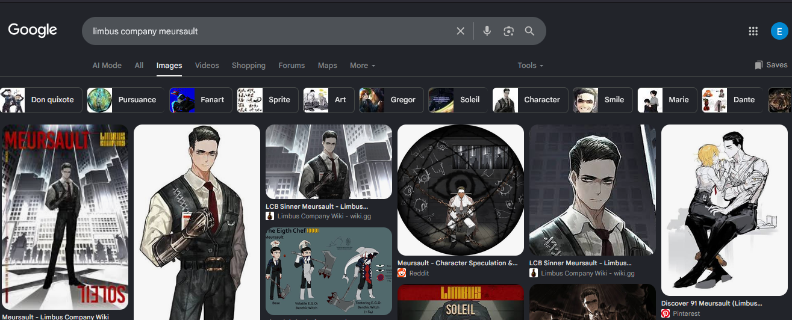Open 'Meursault - Character Speculation' Reddit link

click(458, 263)
